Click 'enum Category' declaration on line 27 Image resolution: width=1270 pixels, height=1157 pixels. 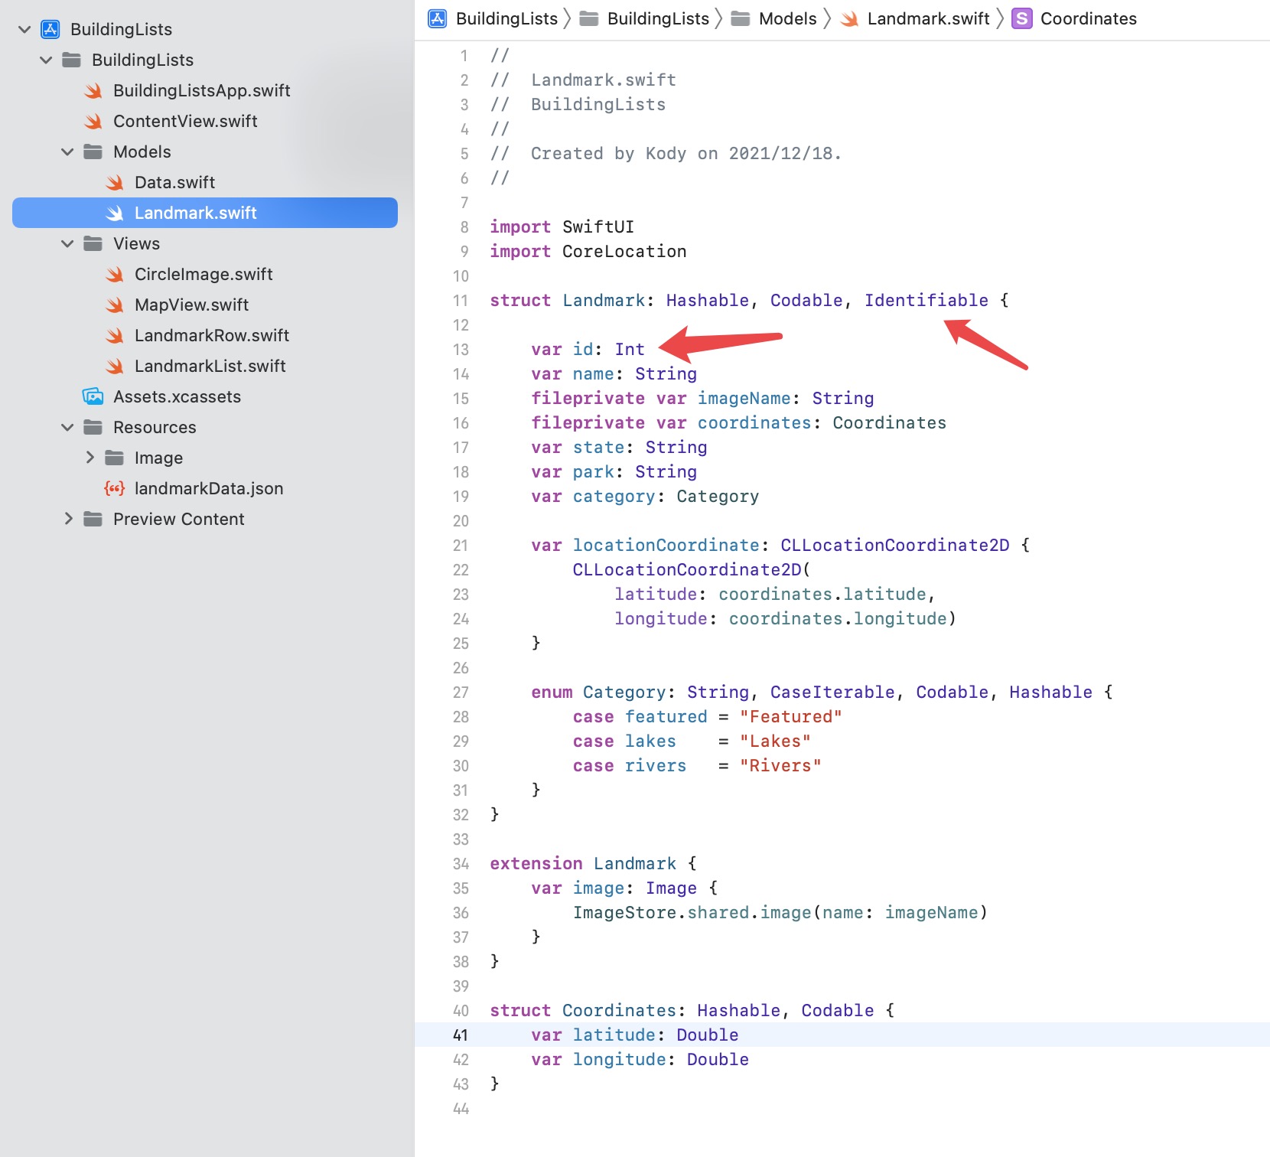click(x=598, y=692)
